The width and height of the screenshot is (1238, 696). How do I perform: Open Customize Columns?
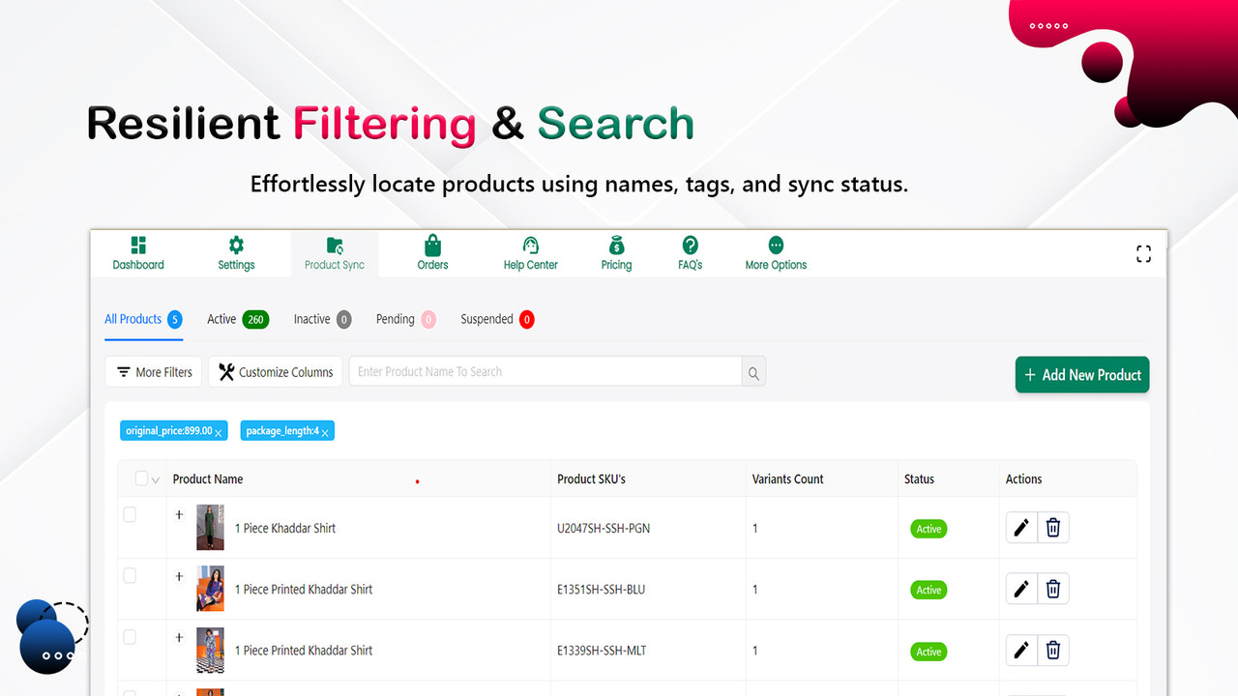click(x=275, y=371)
